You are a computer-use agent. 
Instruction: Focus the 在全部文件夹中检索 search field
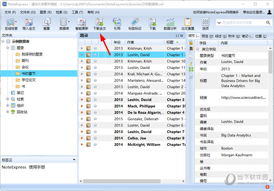coord(243,22)
